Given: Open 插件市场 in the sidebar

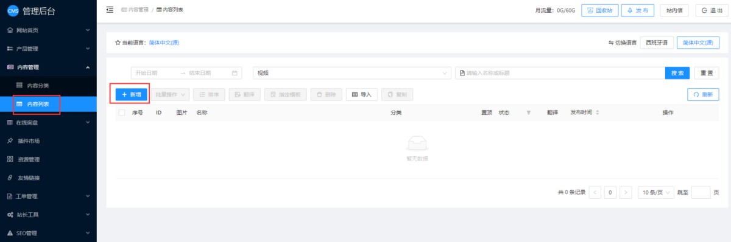Looking at the screenshot, I should tap(48, 141).
